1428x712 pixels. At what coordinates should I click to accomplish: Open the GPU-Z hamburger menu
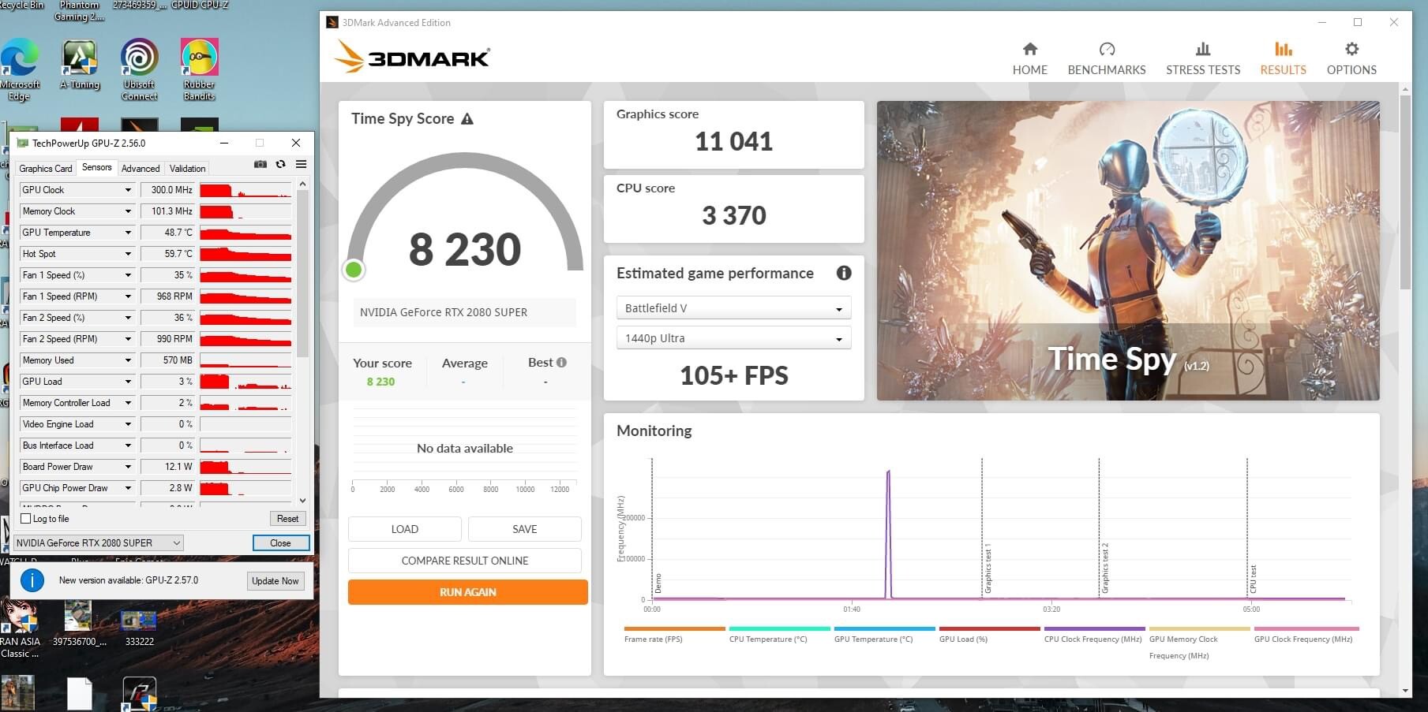301,164
